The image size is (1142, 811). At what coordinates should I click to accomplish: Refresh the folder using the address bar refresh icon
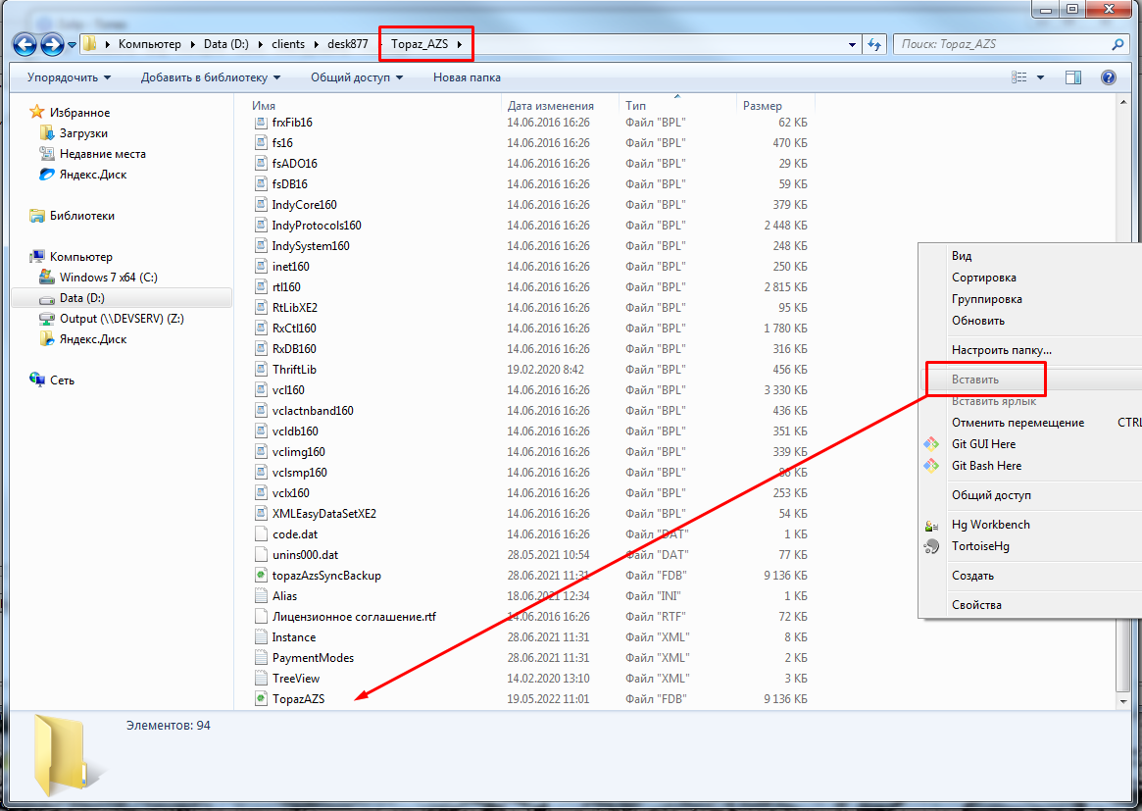874,44
